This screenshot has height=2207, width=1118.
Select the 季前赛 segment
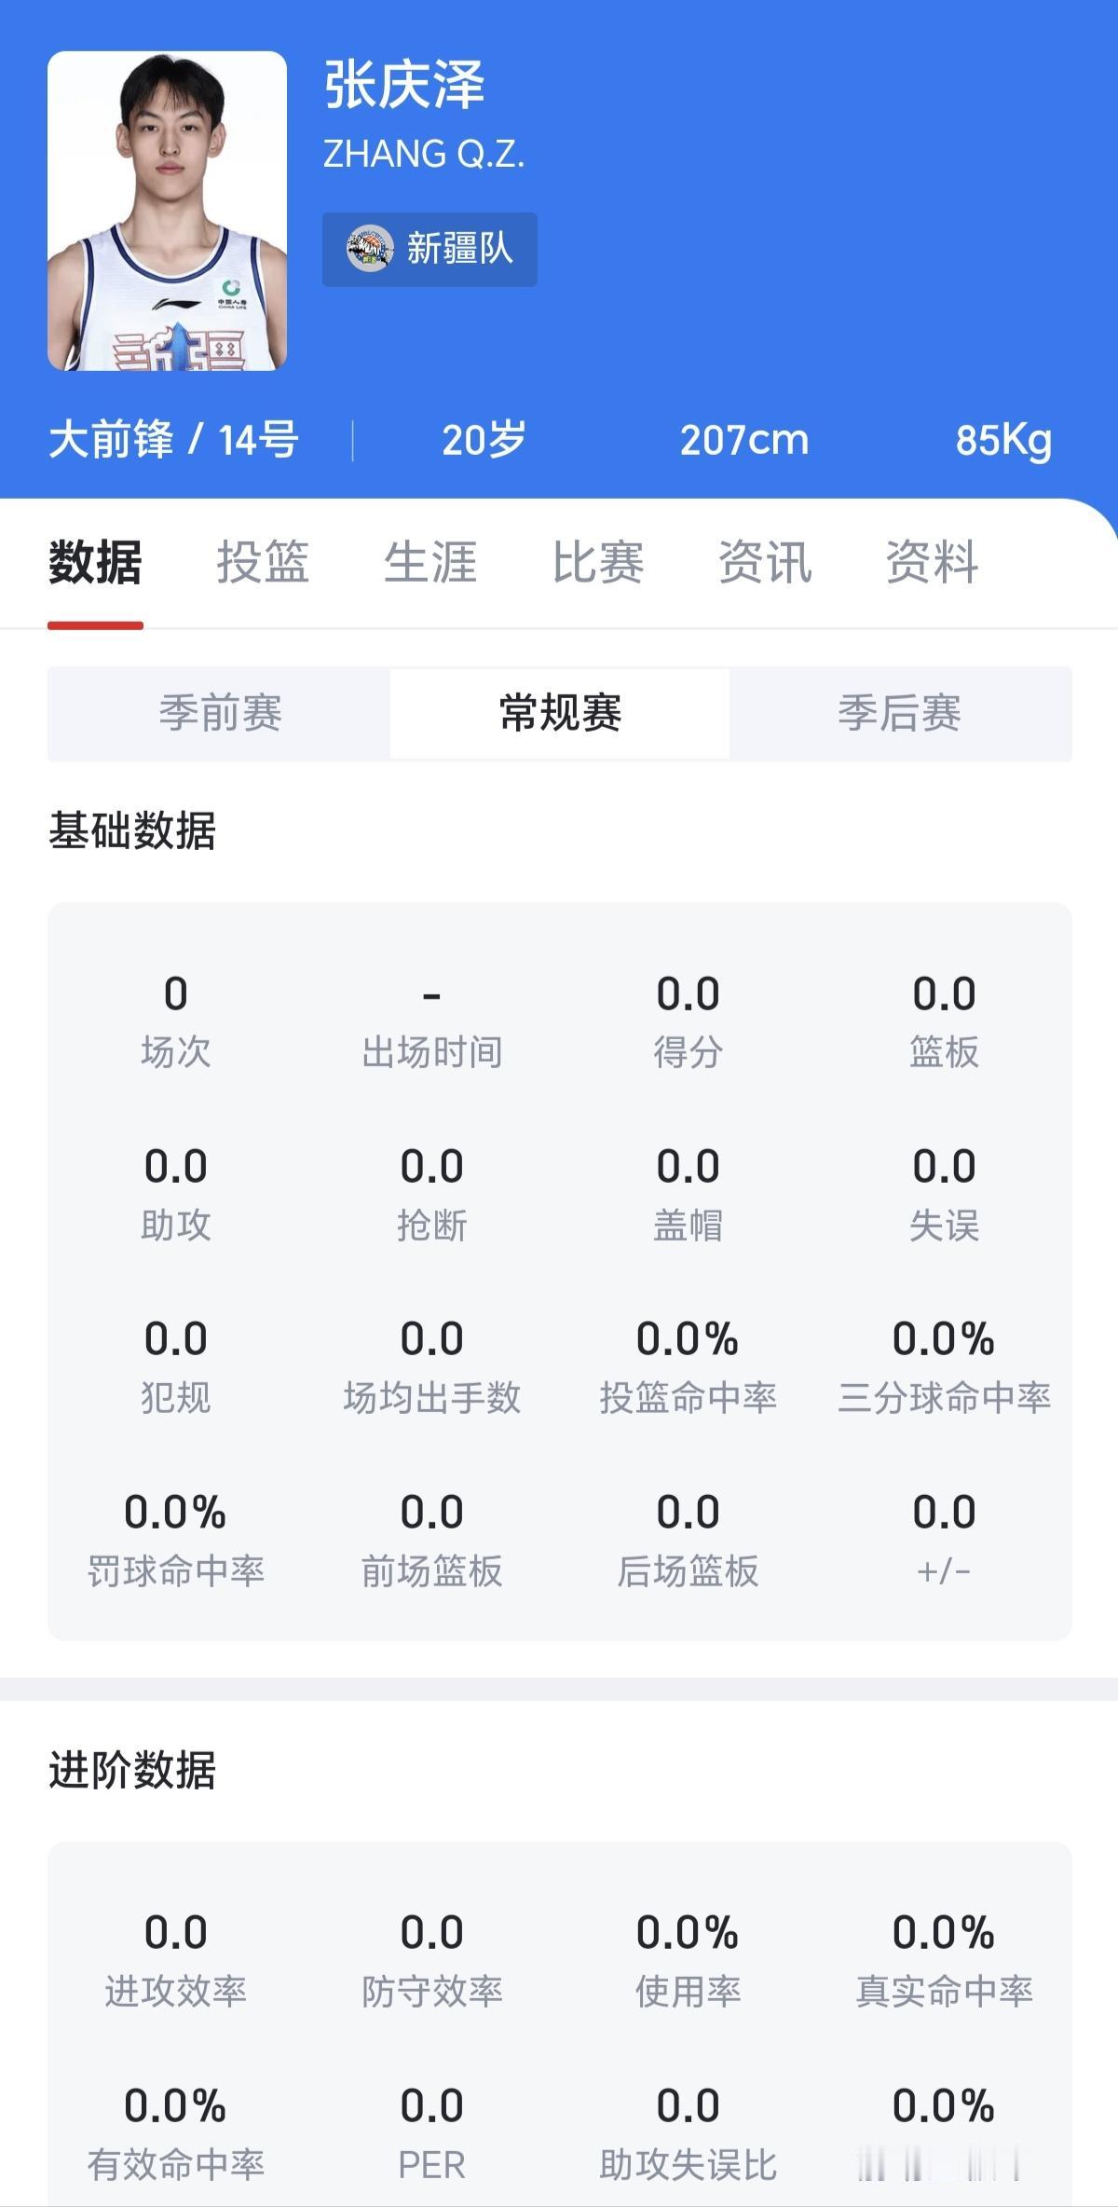click(x=220, y=713)
